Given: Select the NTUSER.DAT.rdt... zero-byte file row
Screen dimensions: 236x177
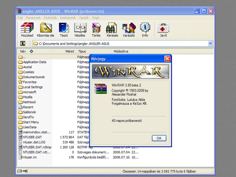Looking at the screenshot, I should click(x=34, y=152).
